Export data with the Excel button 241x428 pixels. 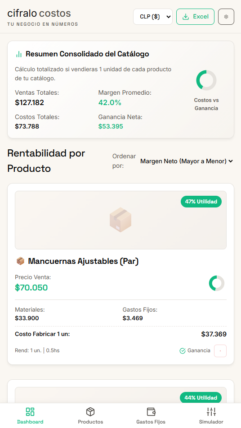[x=195, y=17]
